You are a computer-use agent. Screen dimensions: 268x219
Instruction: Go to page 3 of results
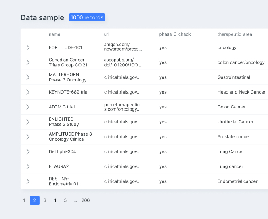pos(45,200)
